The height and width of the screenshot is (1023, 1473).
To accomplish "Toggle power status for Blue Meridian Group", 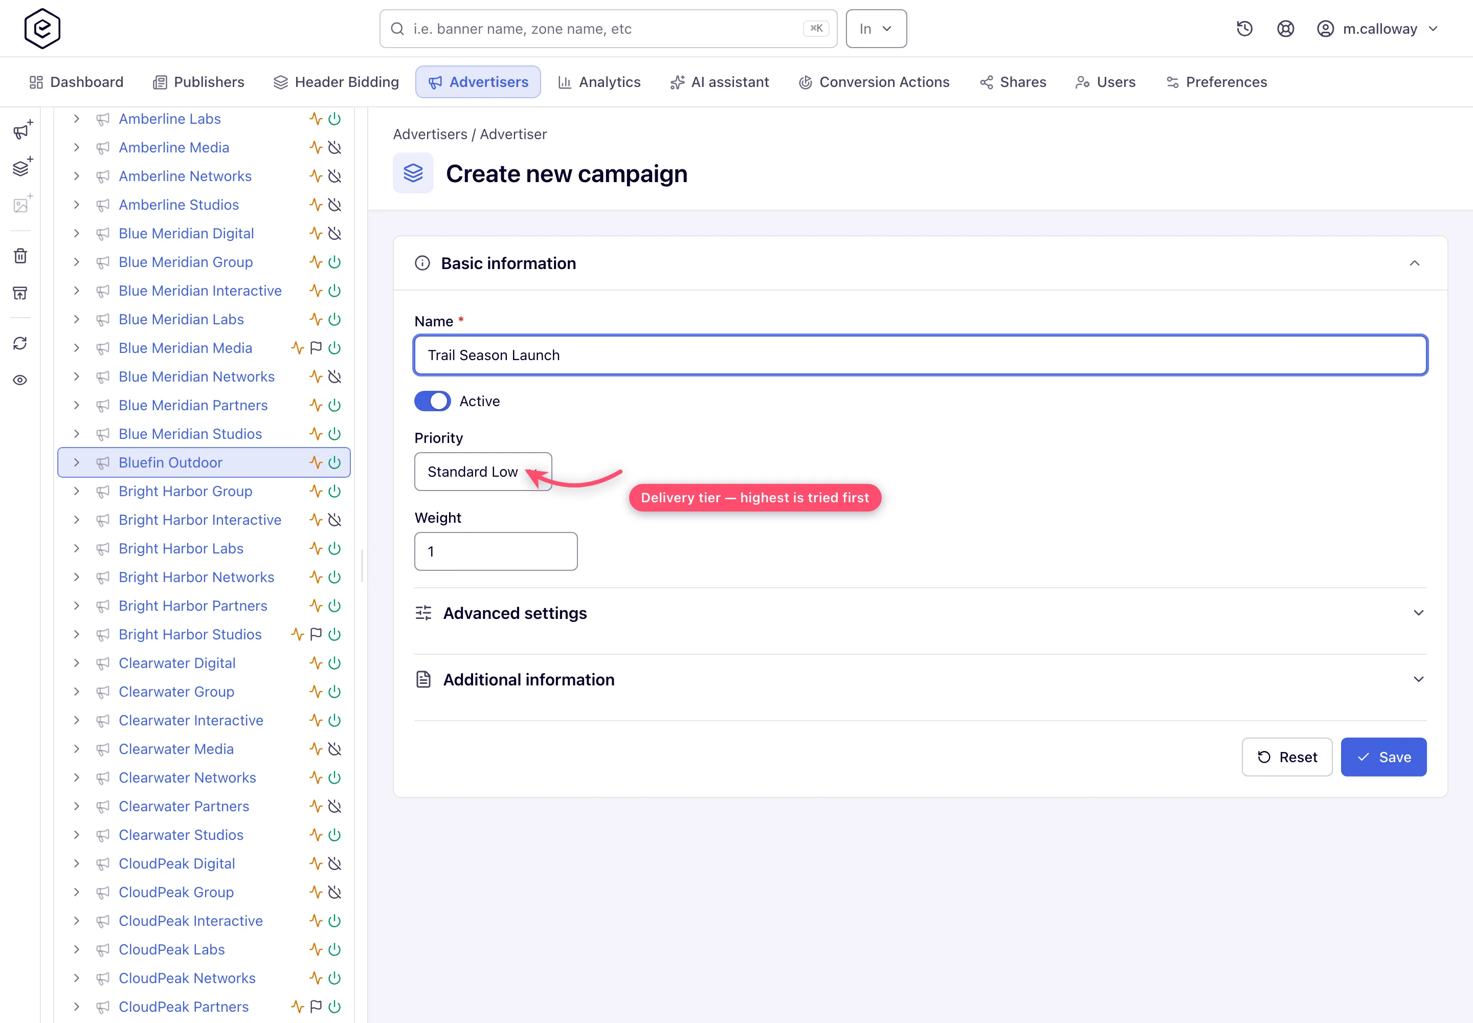I will coord(334,262).
